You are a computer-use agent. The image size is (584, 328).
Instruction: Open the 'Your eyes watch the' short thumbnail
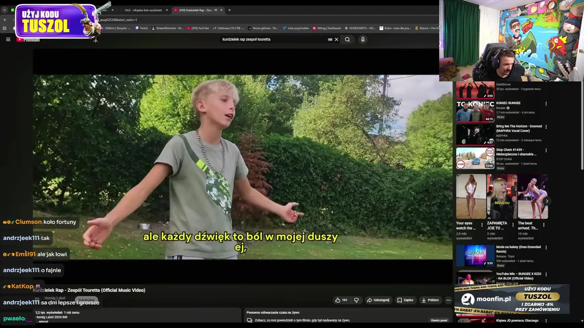[471, 196]
